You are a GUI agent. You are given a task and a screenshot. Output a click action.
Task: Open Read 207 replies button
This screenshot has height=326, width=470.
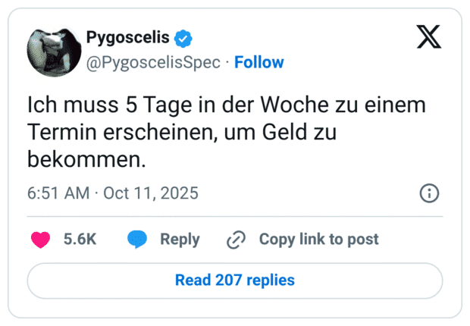[235, 281]
